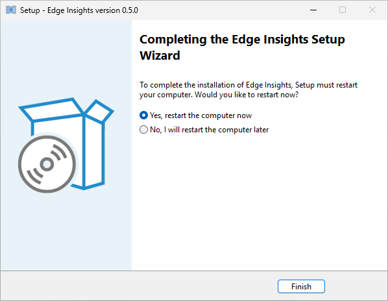388x301 pixels.
Task: Click the word "Wizard" in the heading
Action: coord(160,55)
